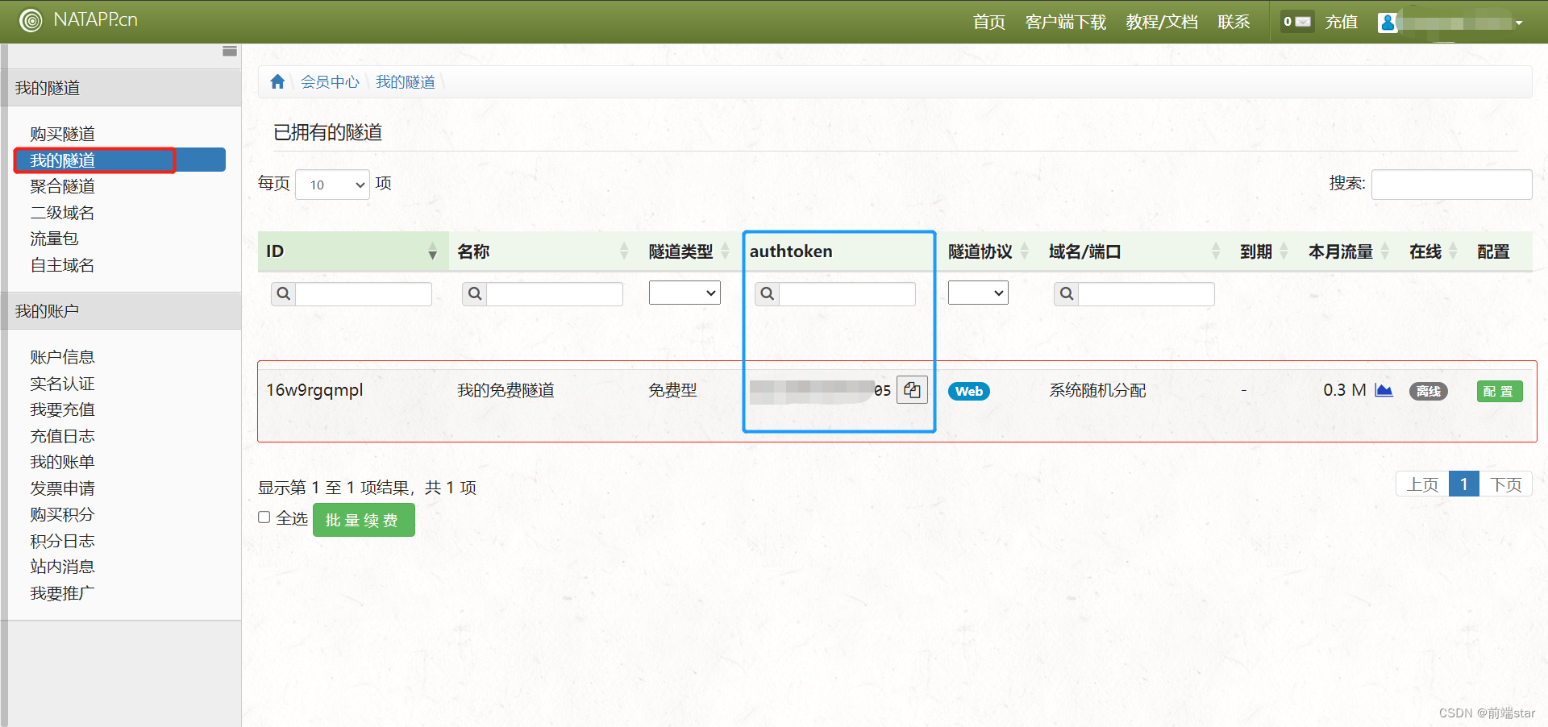Click the search icon in ID filter
This screenshot has width=1548, height=727.
284,294
